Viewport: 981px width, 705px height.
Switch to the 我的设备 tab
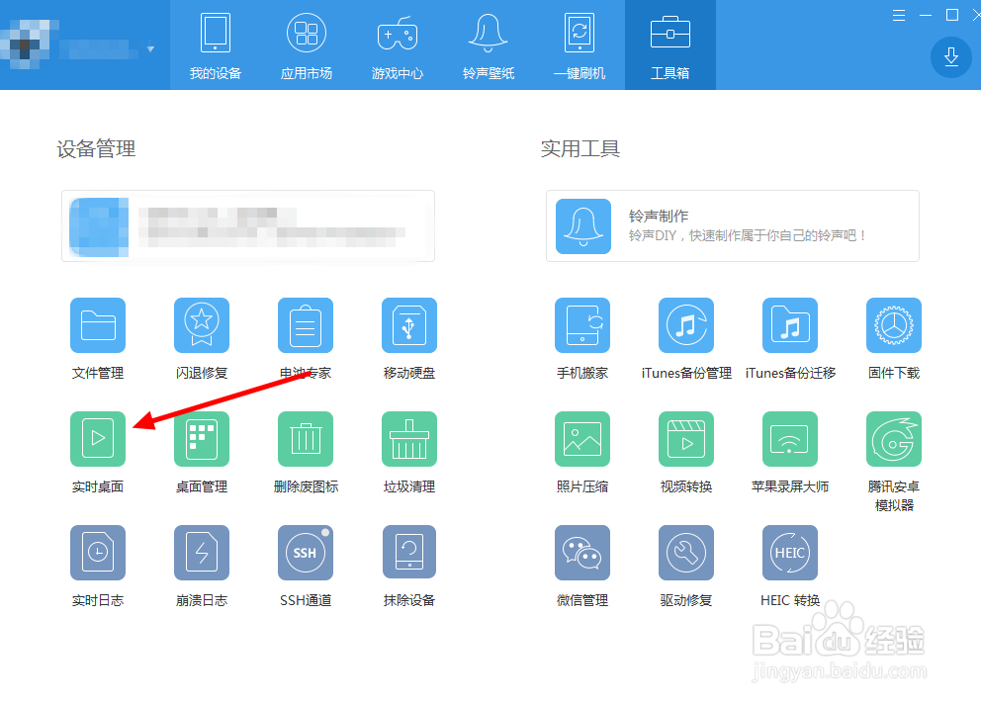pyautogui.click(x=216, y=45)
